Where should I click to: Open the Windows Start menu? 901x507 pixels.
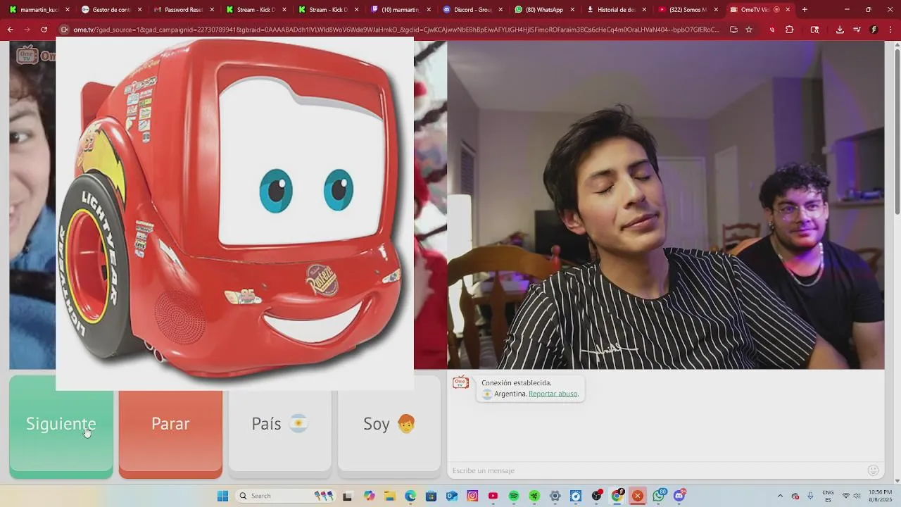click(222, 496)
